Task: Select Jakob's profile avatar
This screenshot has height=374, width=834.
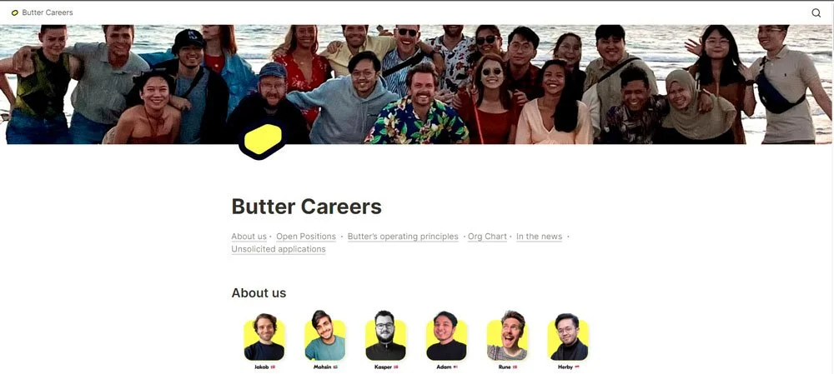Action: click(x=264, y=337)
